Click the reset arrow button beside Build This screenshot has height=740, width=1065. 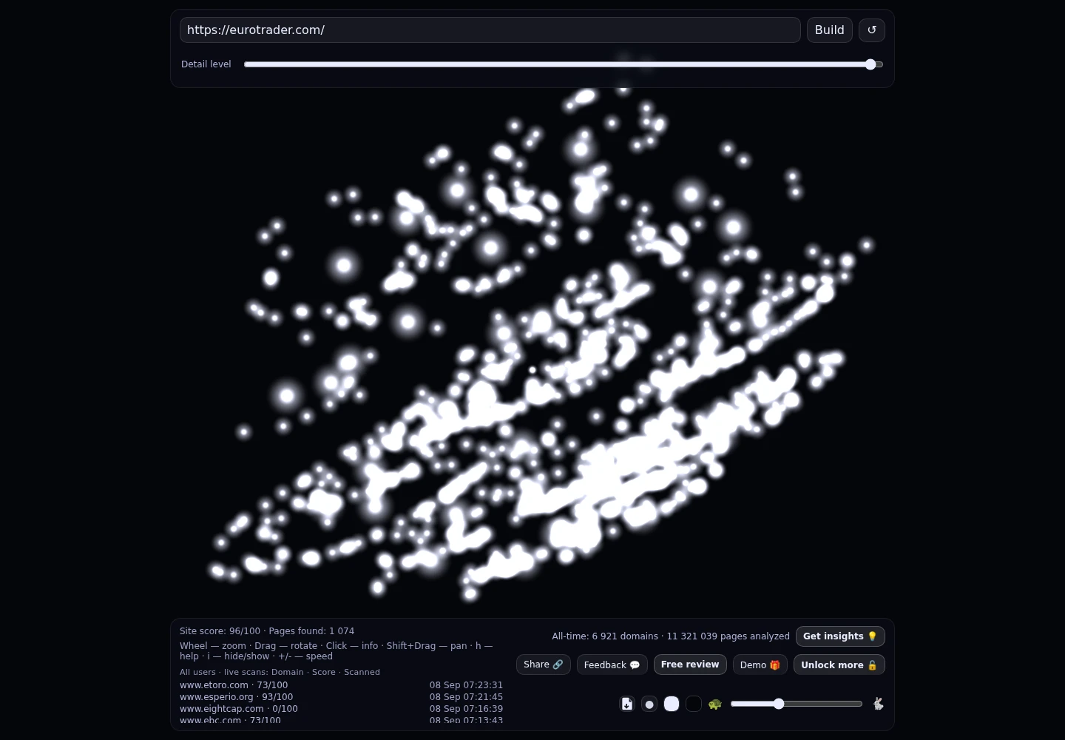[x=872, y=30]
